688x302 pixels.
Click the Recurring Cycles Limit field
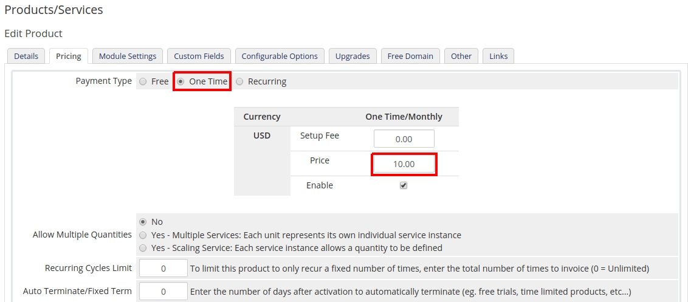coord(163,269)
